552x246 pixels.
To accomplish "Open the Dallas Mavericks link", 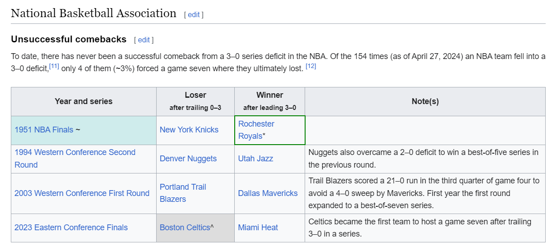I will coord(268,193).
